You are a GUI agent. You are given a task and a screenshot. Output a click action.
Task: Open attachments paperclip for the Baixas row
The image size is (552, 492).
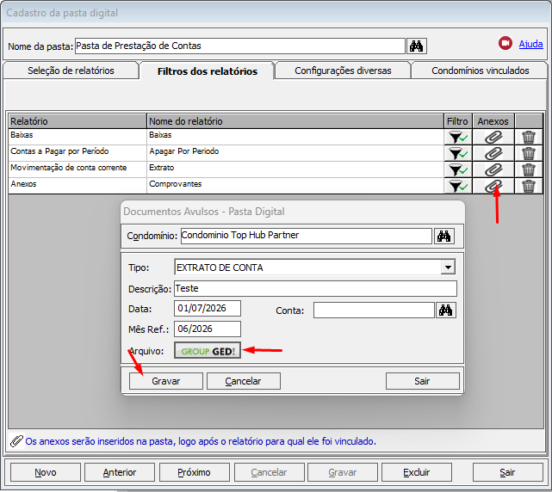coord(493,137)
